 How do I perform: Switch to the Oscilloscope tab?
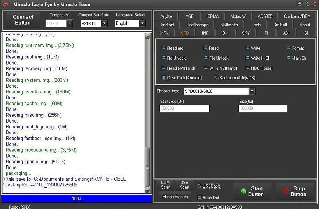(x=197, y=25)
